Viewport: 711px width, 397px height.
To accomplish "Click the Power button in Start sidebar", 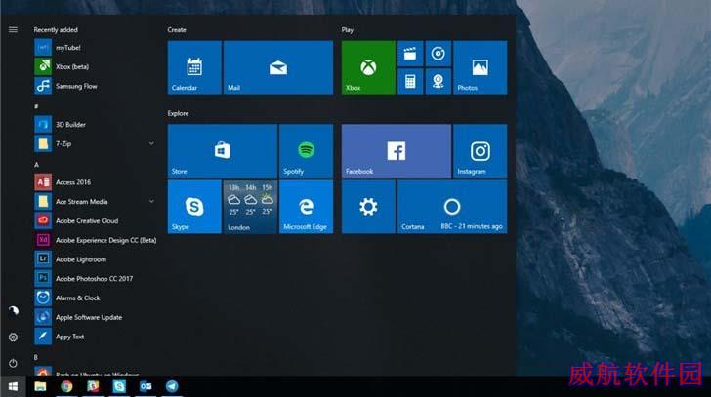I will pyautogui.click(x=13, y=363).
